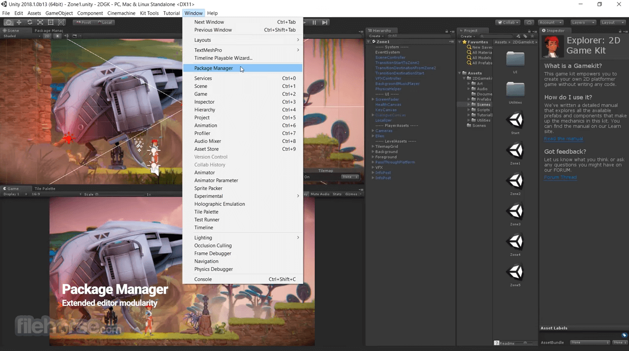This screenshot has height=351, width=629.
Task: Click Explorer character avatar in Inspector
Action: [x=553, y=46]
